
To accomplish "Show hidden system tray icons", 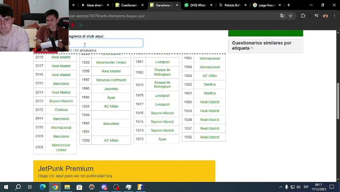I will (280, 187).
